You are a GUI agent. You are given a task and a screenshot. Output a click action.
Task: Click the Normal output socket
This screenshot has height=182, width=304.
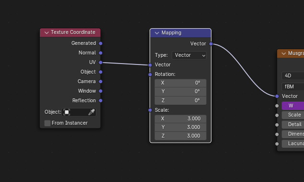coord(100,53)
